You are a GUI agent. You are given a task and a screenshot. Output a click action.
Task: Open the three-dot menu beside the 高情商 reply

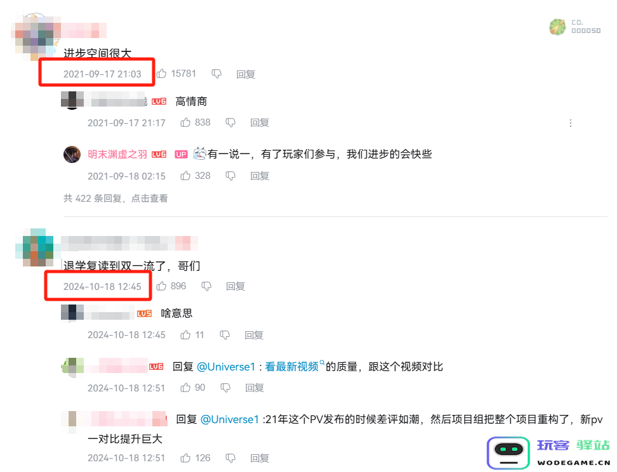571,123
